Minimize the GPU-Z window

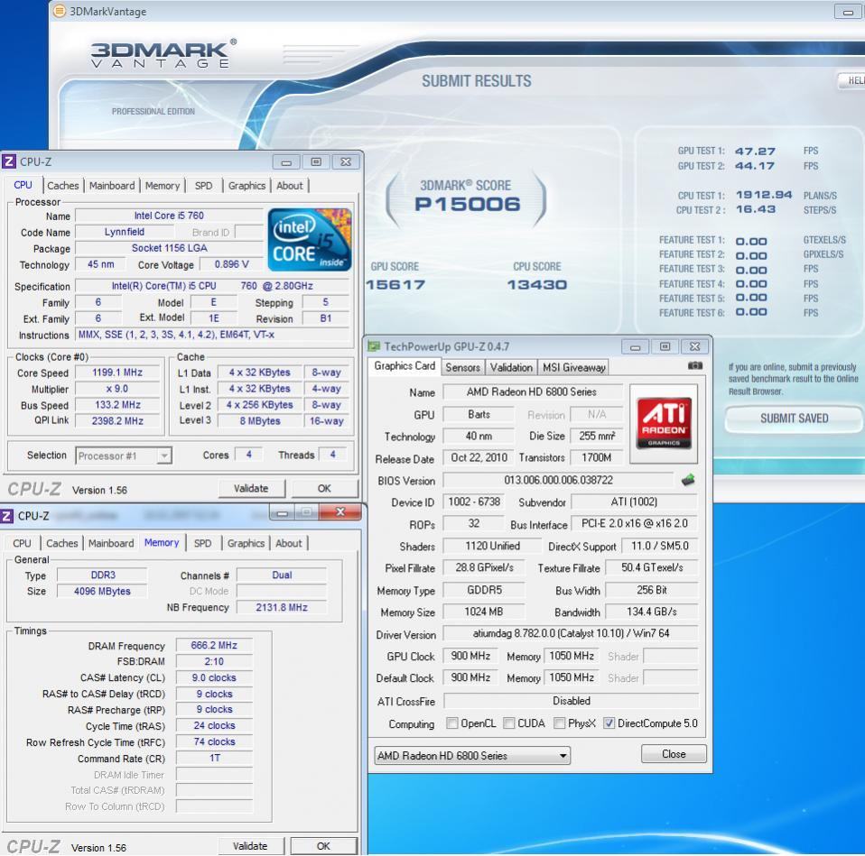click(x=635, y=346)
